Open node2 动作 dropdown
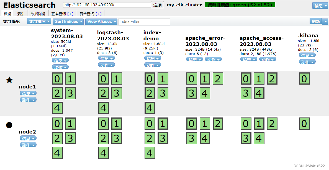The width and height of the screenshot is (329, 170). [x=28, y=145]
